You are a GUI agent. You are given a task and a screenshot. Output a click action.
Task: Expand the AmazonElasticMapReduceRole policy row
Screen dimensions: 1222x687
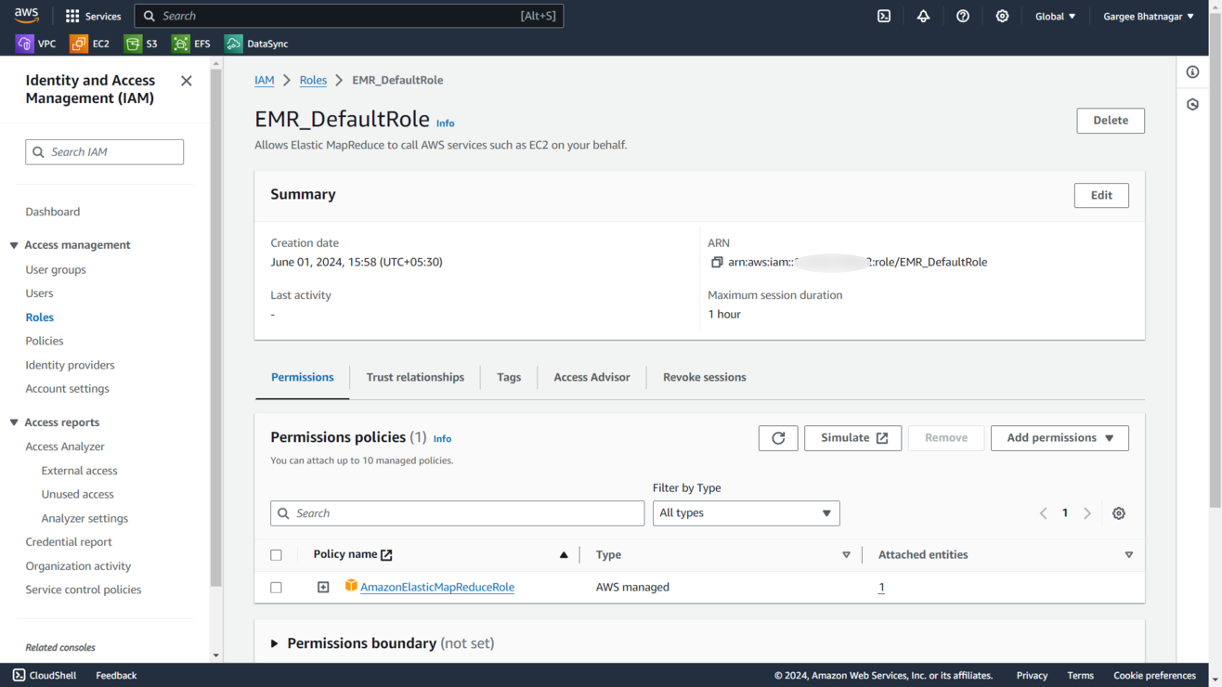pos(323,588)
